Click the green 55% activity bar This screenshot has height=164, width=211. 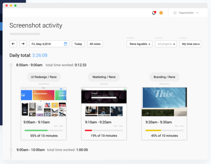(36, 130)
